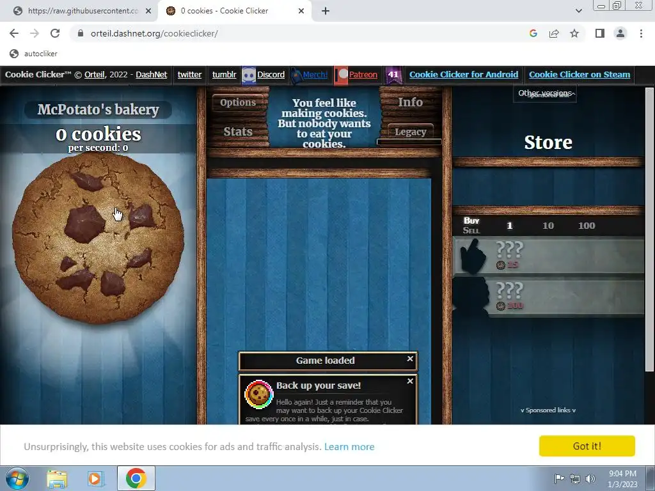Screen dimensions: 655x491
Task: Share this page icon
Action: pos(554,33)
